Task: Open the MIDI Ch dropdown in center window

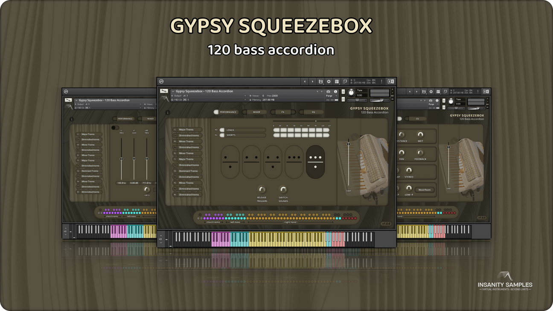Action: coord(209,100)
